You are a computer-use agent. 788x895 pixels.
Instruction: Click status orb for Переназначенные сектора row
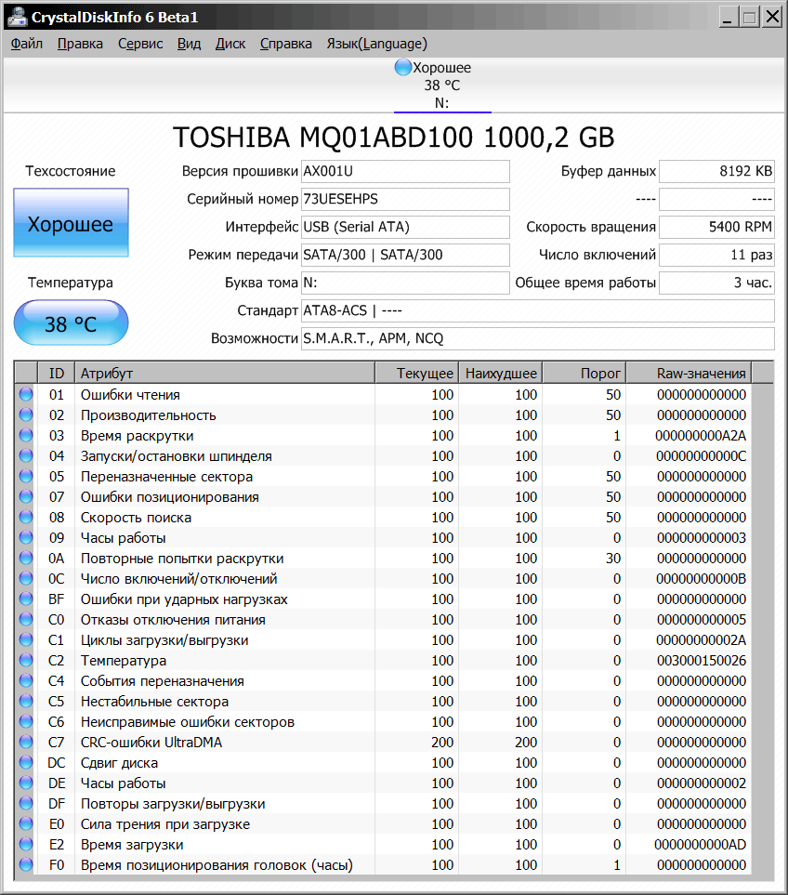(x=25, y=477)
